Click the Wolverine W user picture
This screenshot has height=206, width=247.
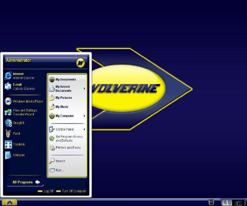pos(81,63)
